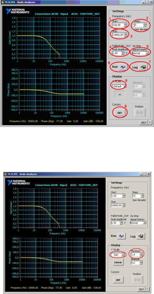Screen dimensions: 154x294
Task: Click stepper arrows of Stop field, upper window
Action: pos(126,35)
